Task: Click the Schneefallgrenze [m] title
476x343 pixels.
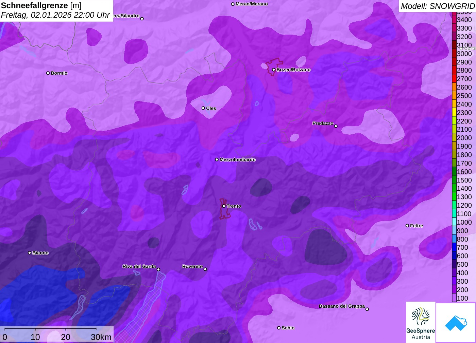Action: tap(41, 6)
